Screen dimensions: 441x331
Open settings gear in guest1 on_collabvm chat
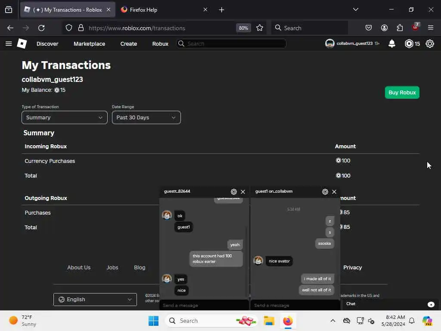(325, 192)
